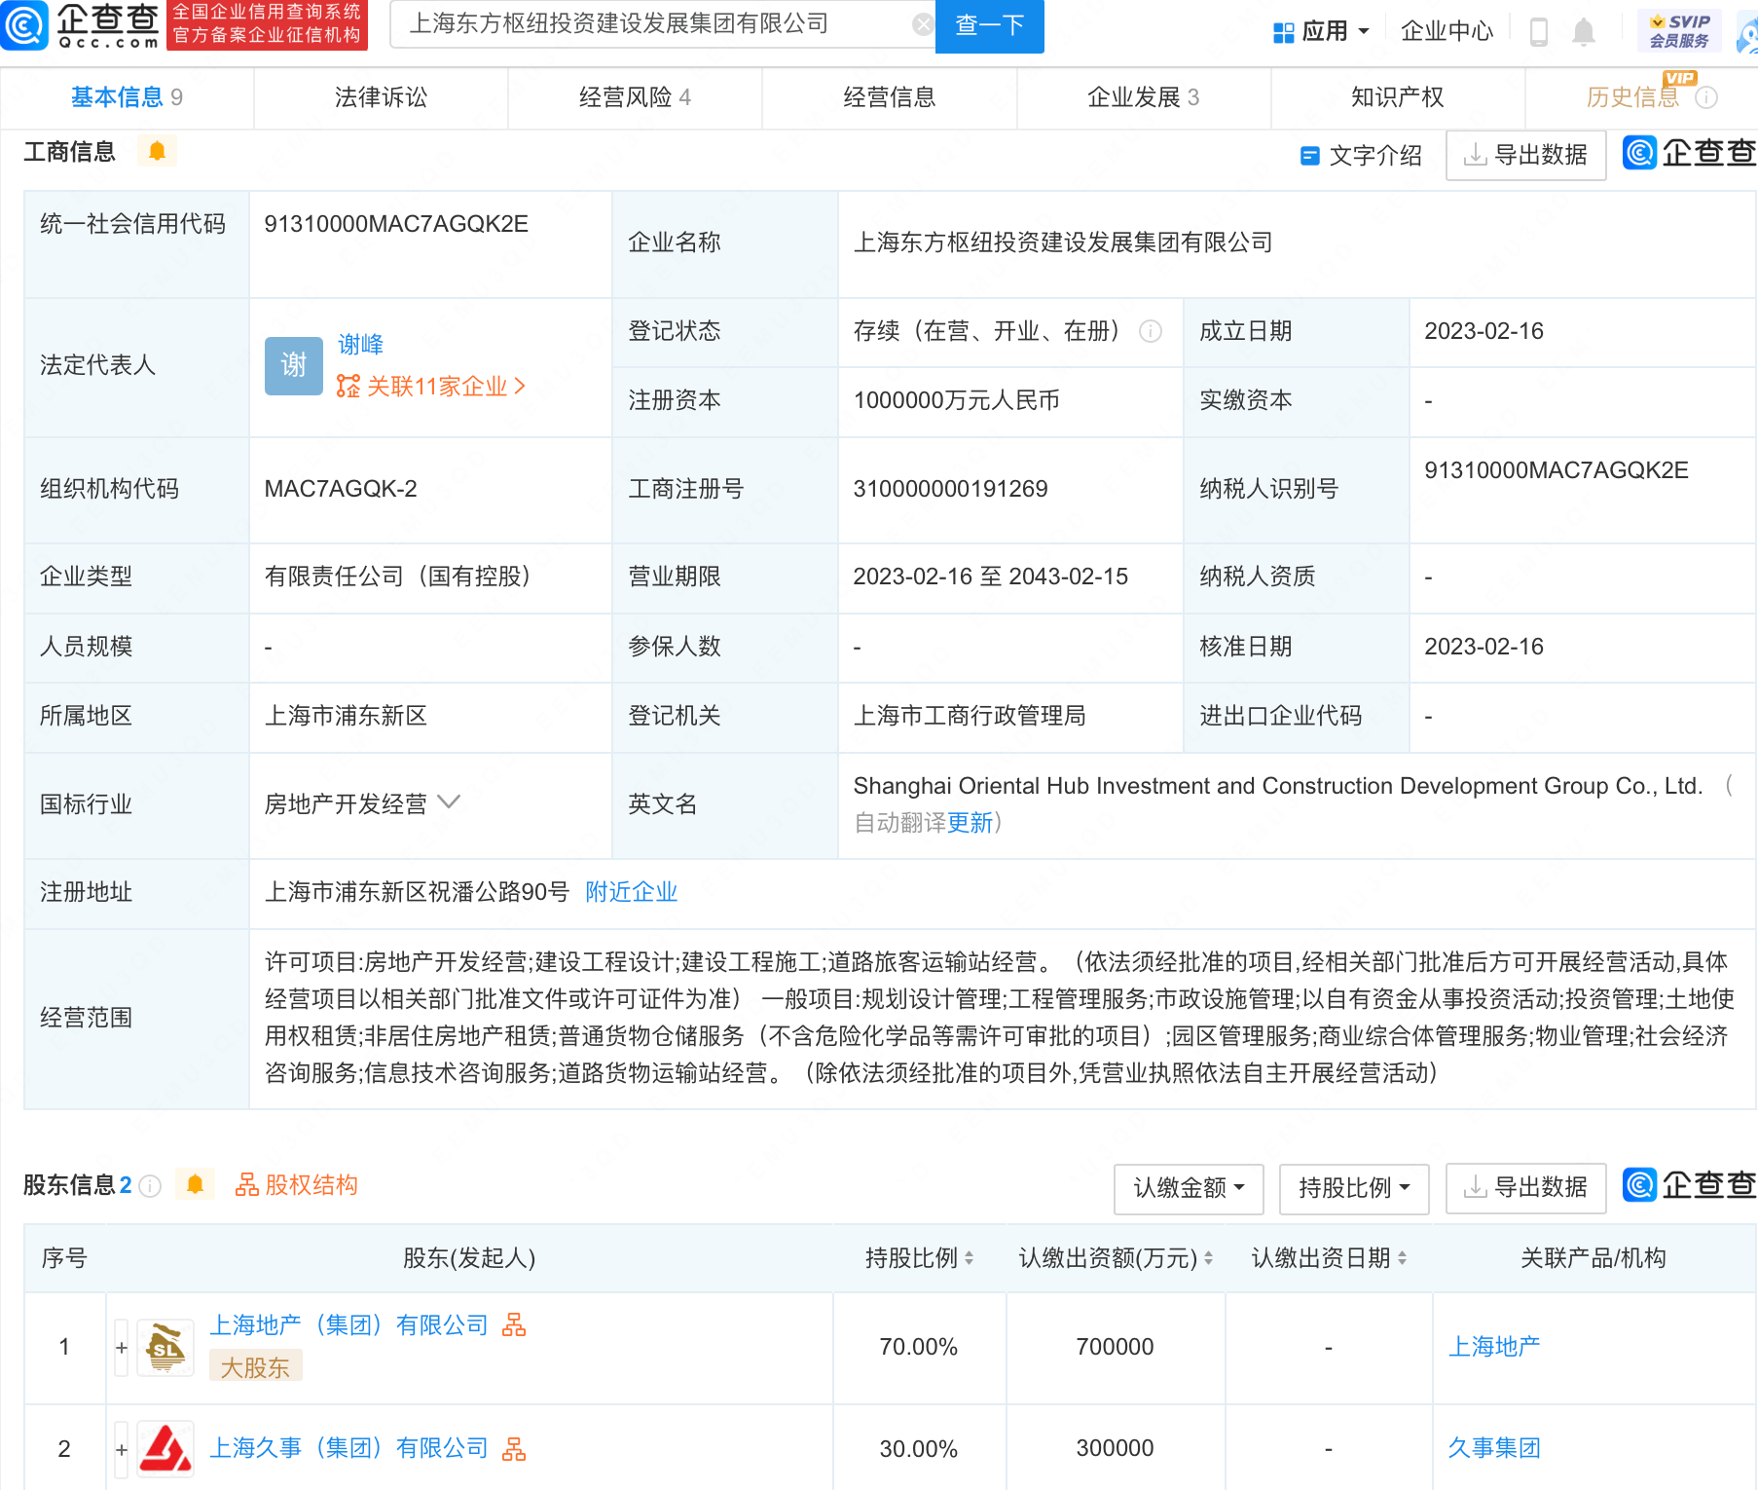The height and width of the screenshot is (1490, 1758).
Task: Click equity structure icon beside 上海地产（集团）
Action: (514, 1325)
